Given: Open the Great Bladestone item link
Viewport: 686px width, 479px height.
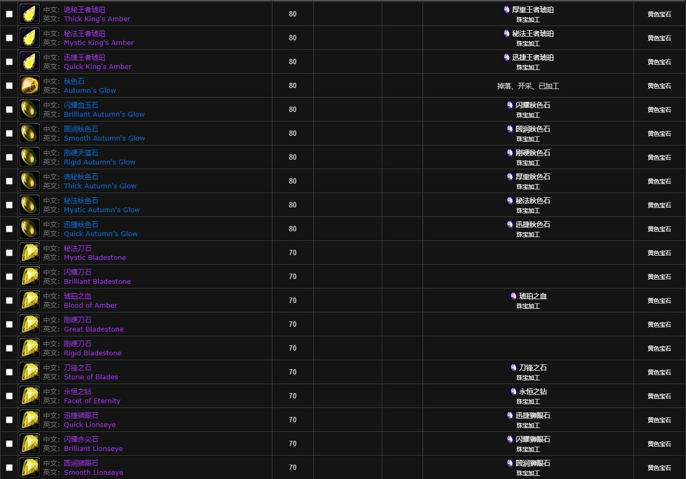Looking at the screenshot, I should pos(93,329).
